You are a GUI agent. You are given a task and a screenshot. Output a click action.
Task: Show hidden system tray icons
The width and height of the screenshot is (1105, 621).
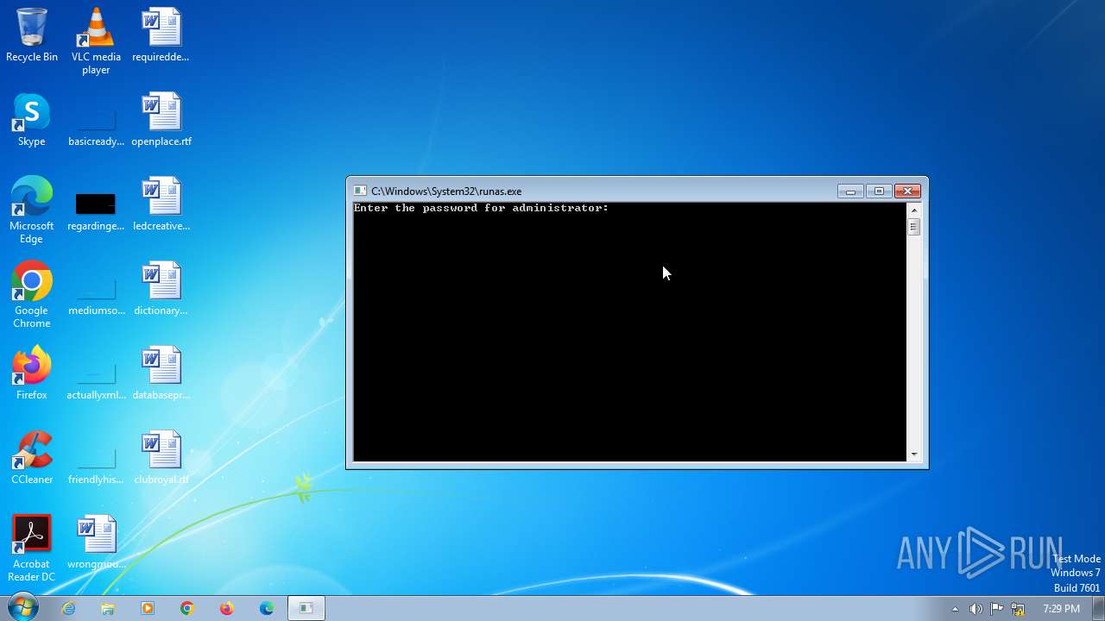(x=955, y=609)
